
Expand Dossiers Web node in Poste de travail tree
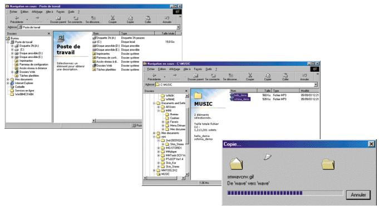(12, 72)
